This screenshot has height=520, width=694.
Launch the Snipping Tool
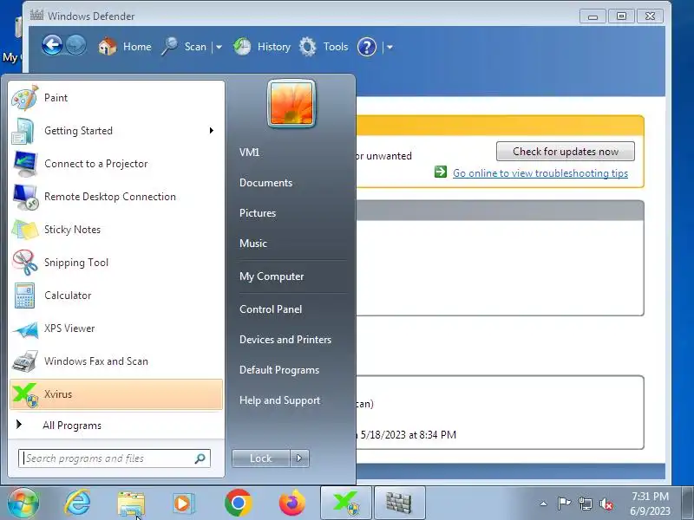click(x=116, y=263)
